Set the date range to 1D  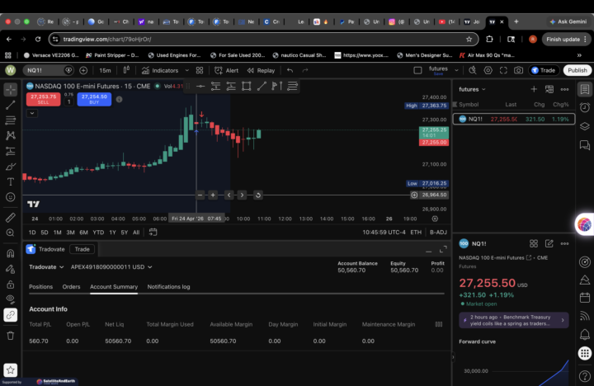click(x=32, y=233)
